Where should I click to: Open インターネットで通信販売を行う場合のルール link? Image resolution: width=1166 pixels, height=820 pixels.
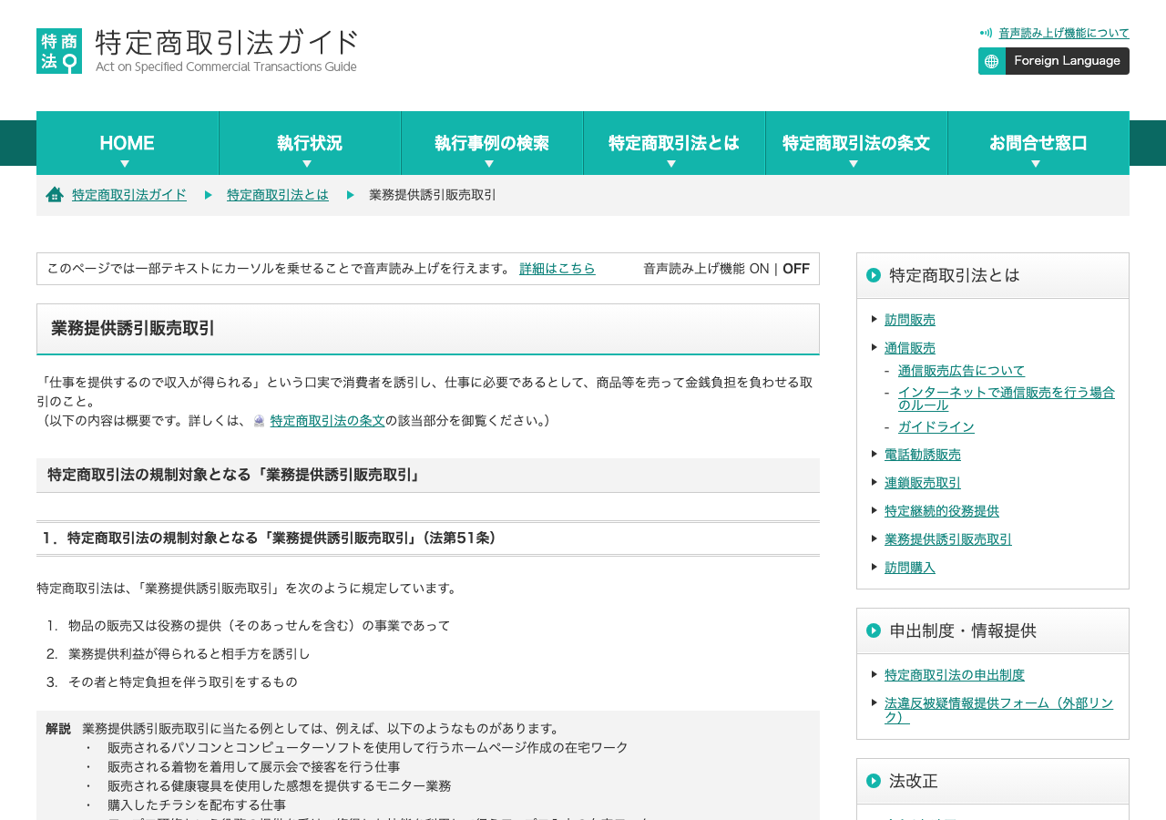tap(1007, 398)
